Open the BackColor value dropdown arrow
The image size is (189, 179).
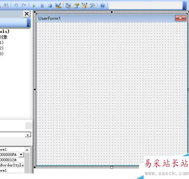(21, 154)
